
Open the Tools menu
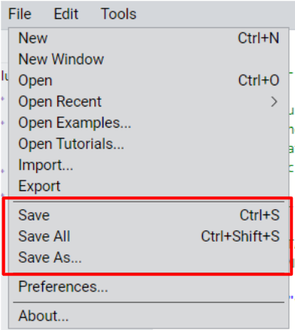tap(118, 14)
